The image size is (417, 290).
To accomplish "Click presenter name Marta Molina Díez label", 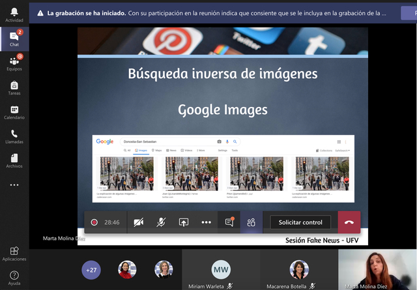I will coord(64,239).
